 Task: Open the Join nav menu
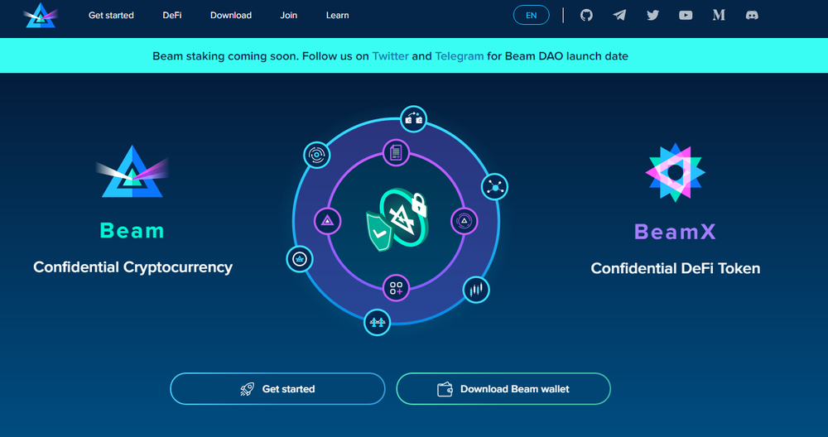pos(289,15)
